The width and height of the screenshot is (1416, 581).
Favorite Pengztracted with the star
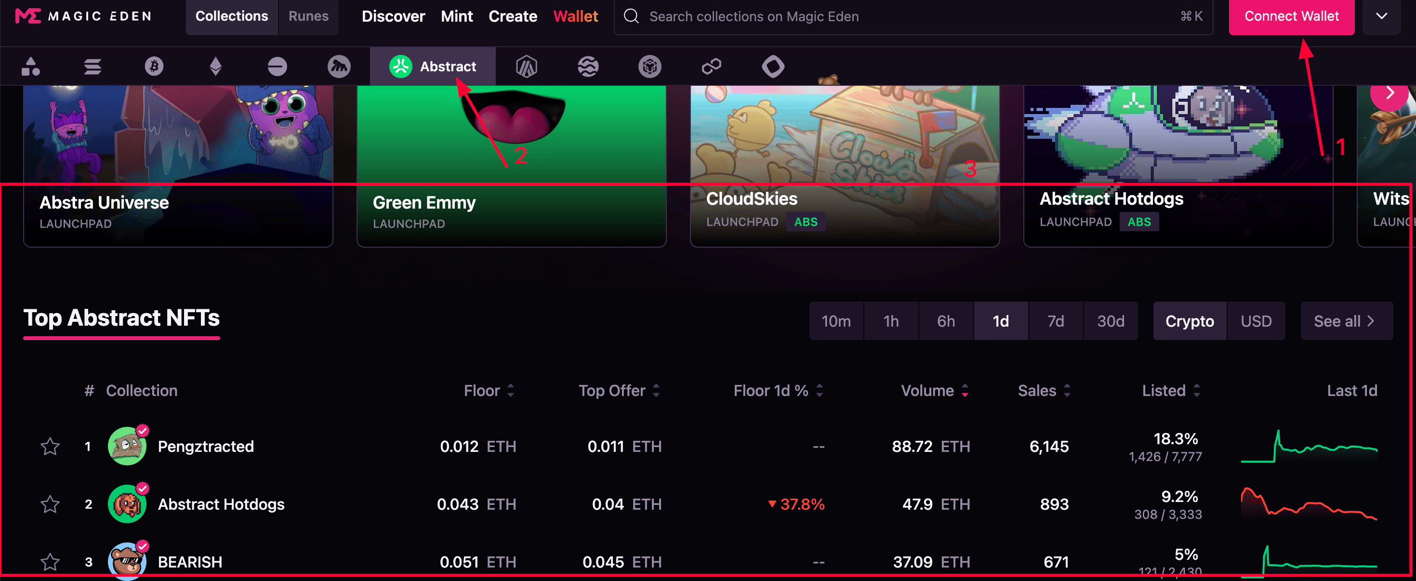50,446
